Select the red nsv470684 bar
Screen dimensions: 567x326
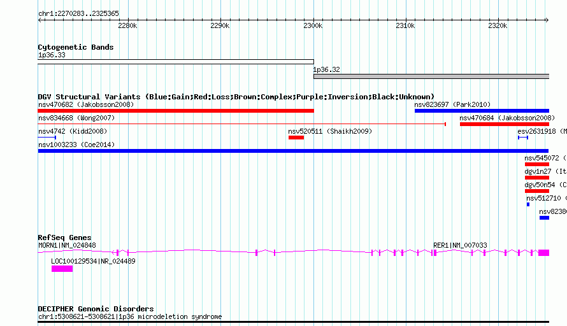coord(505,124)
